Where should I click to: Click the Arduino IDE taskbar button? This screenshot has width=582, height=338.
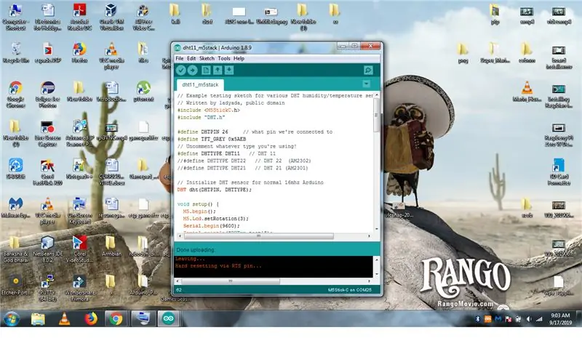click(x=168, y=318)
